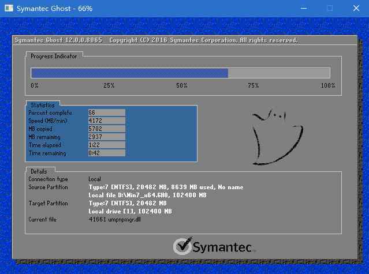Viewport: 369px width, 274px height.
Task: Select the Speed (MB/min) value field
Action: click(106, 121)
